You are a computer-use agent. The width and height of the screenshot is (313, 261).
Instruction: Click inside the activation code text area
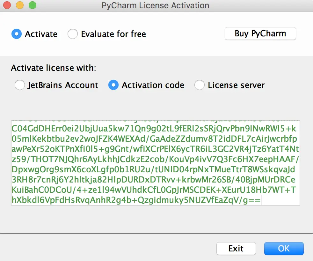pos(156,163)
